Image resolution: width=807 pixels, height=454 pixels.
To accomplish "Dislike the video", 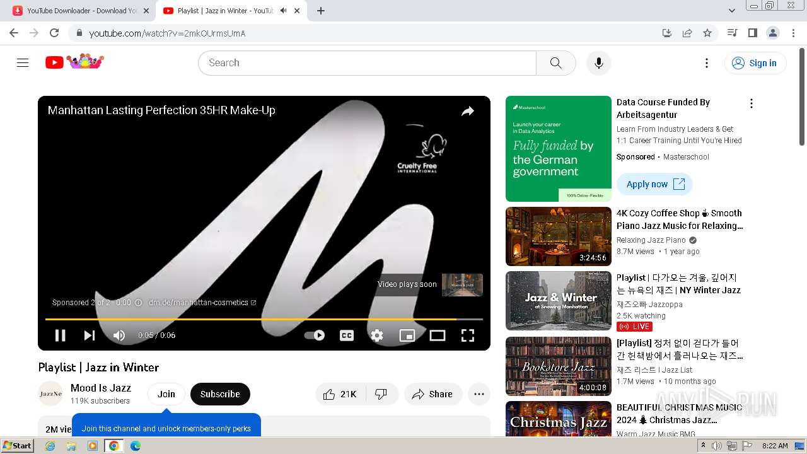I will 381,394.
